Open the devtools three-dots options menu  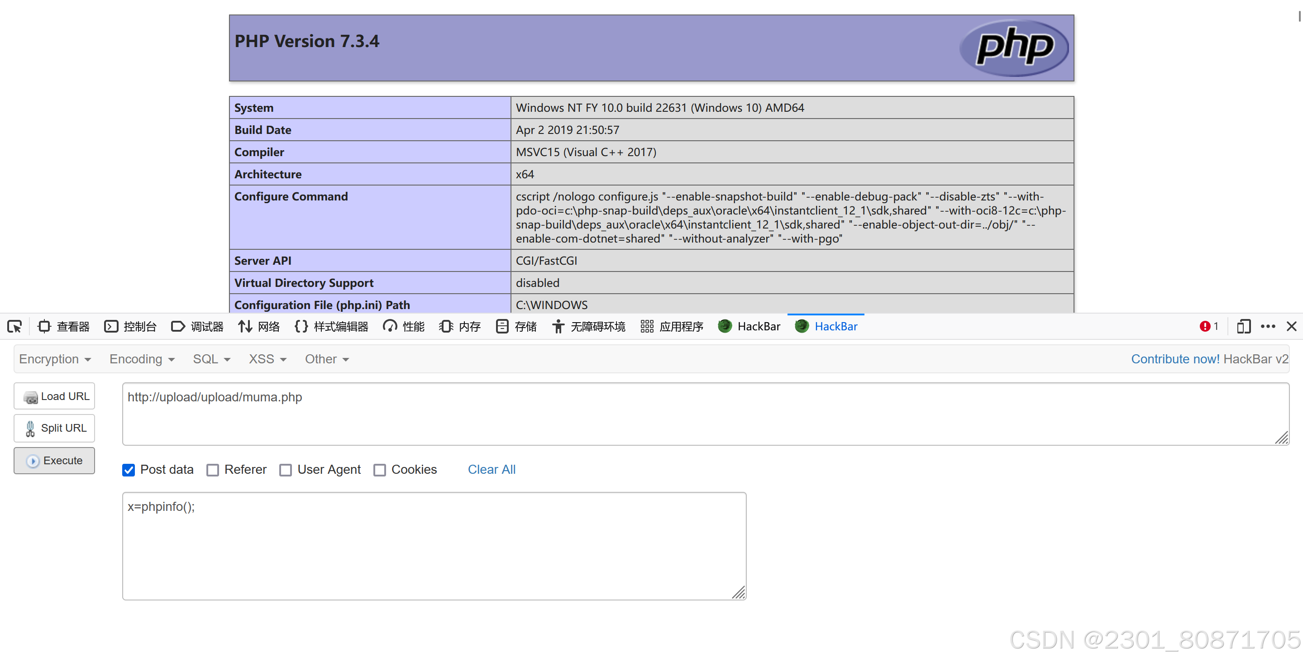(x=1268, y=326)
